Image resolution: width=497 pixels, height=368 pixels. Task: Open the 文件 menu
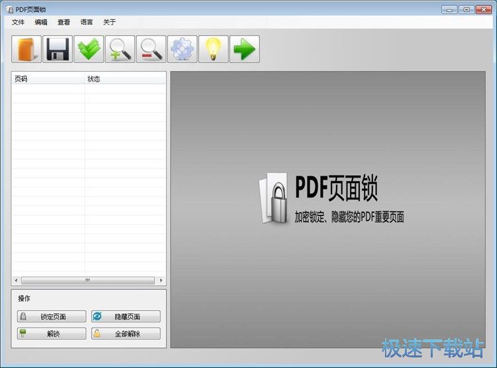18,22
